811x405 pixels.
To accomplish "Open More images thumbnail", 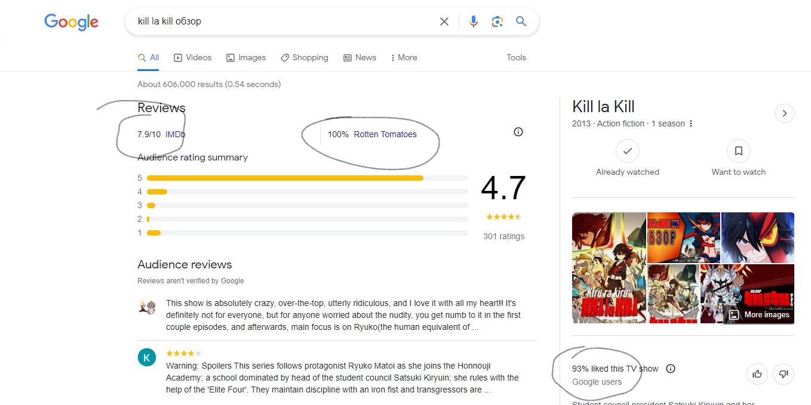I will 760,314.
